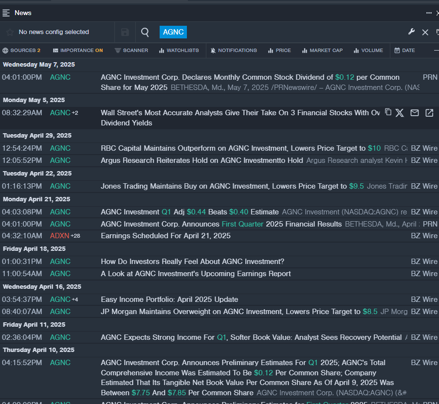The height and width of the screenshot is (404, 439).
Task: Click the favorite star for news config
Action: [x=10, y=32]
